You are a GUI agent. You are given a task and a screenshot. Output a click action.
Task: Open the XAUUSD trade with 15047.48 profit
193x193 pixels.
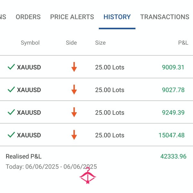pyautogui.click(x=96, y=135)
